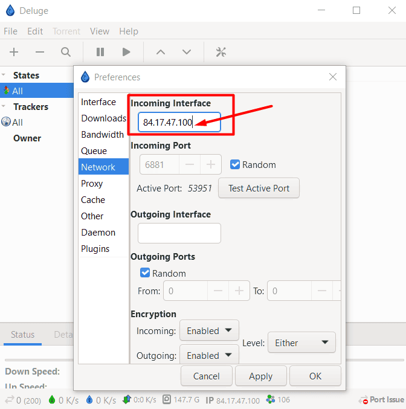Open the Outgoing encryption dropdown
This screenshot has height=409, width=406.
coord(209,355)
